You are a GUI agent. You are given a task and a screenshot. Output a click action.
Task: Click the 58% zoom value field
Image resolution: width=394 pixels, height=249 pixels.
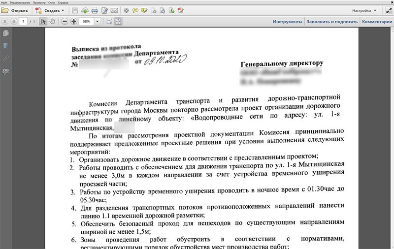click(x=87, y=21)
